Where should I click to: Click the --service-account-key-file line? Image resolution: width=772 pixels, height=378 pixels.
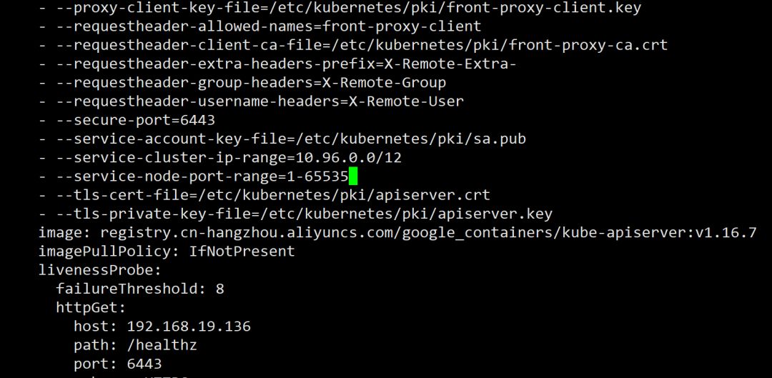(283, 139)
